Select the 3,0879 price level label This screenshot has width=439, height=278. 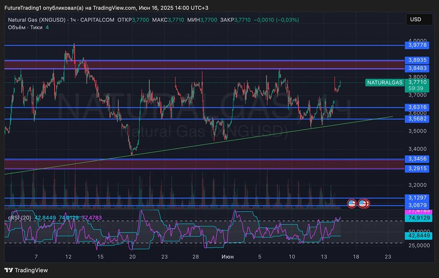coord(417,205)
